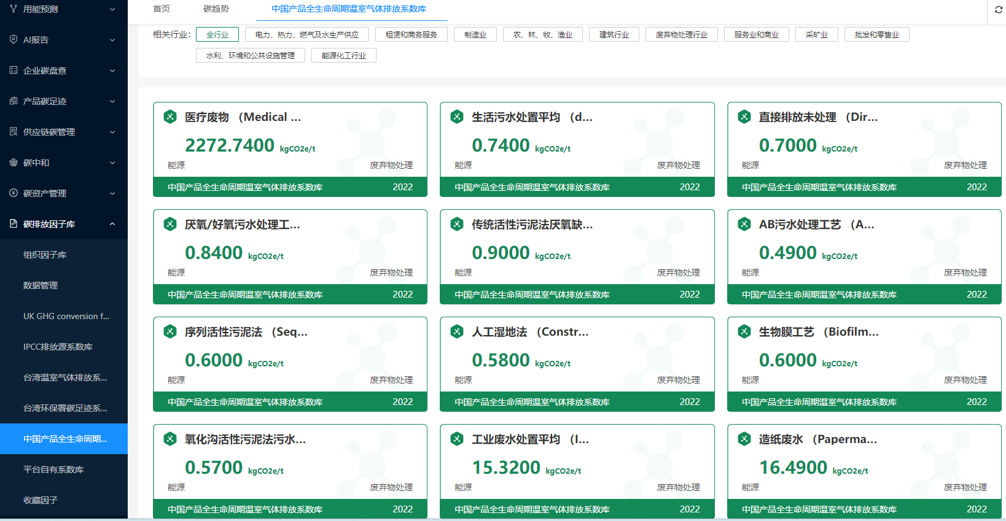Open IPCC排放源系数库 in sidebar

pyautogui.click(x=58, y=347)
